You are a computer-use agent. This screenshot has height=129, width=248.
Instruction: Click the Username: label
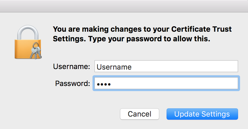[x=72, y=66]
